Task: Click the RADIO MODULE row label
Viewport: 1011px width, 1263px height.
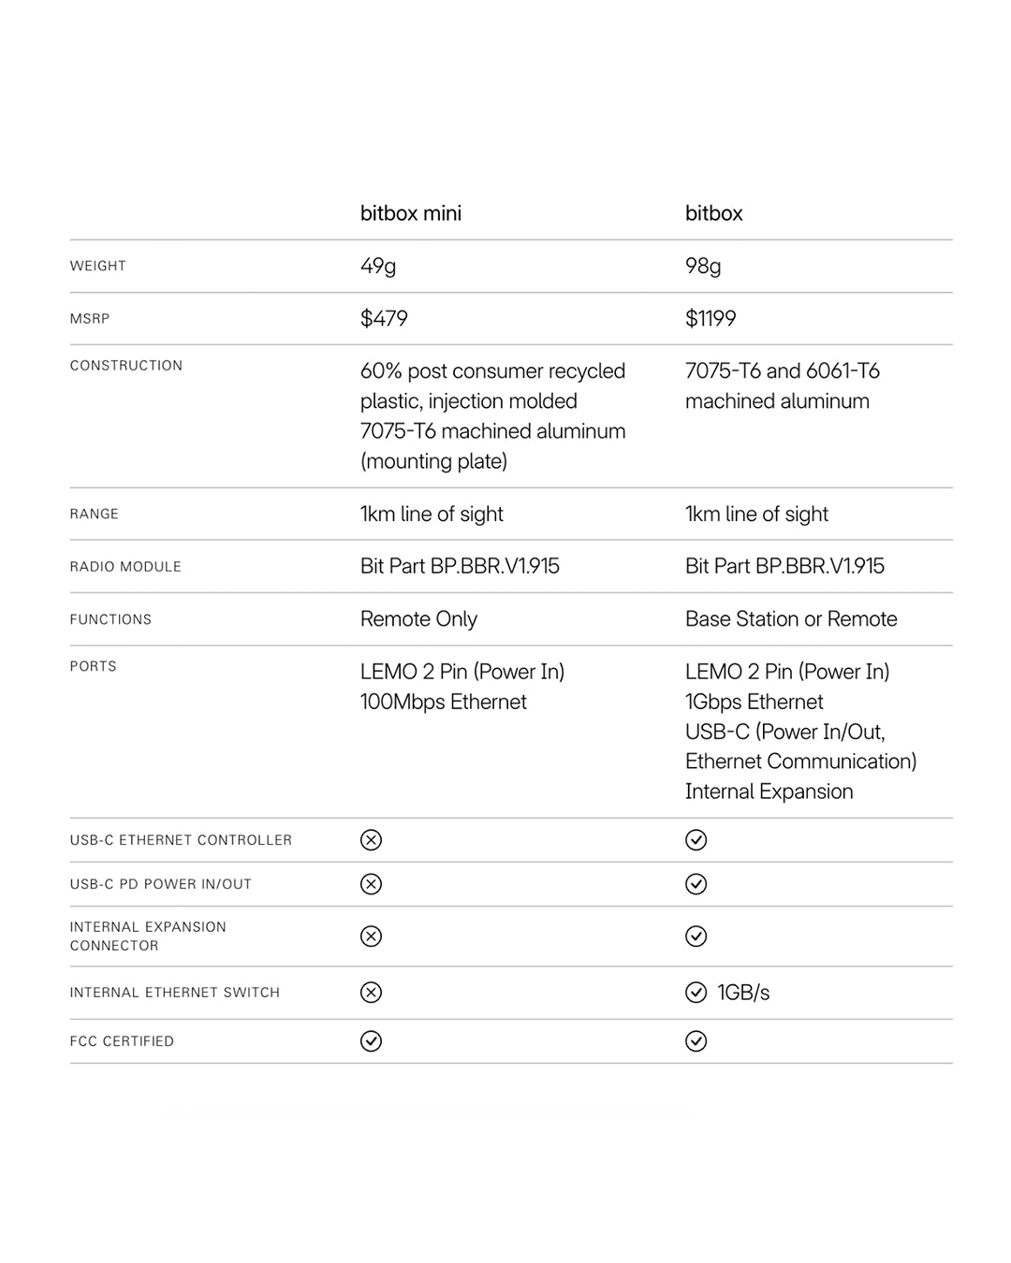Action: (125, 567)
